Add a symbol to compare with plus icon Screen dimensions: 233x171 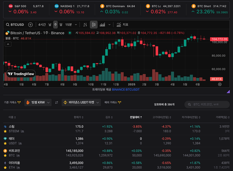tap(31, 25)
